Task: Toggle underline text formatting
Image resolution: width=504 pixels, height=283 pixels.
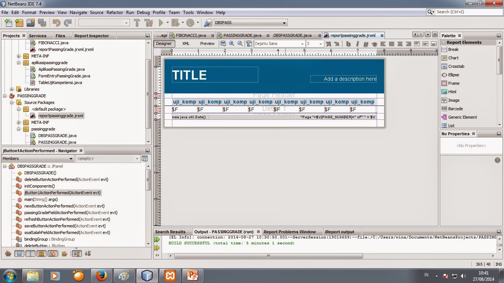Action: pyautogui.click(x=366, y=44)
